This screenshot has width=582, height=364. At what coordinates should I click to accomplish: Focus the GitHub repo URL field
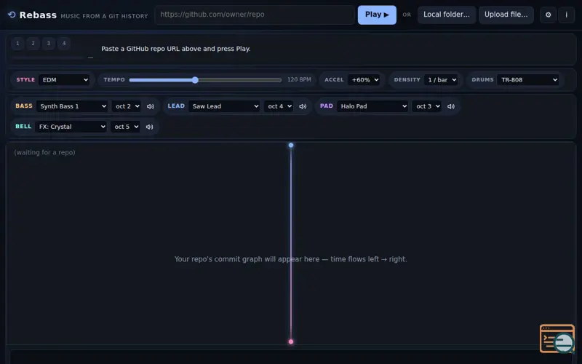[255, 15]
